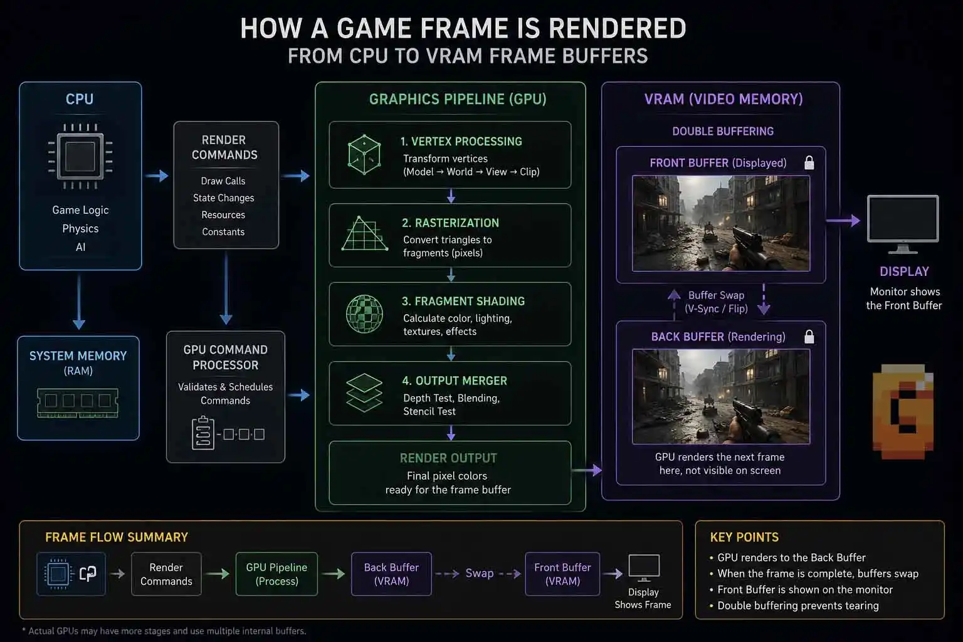Click the Constants entry

pyautogui.click(x=223, y=231)
